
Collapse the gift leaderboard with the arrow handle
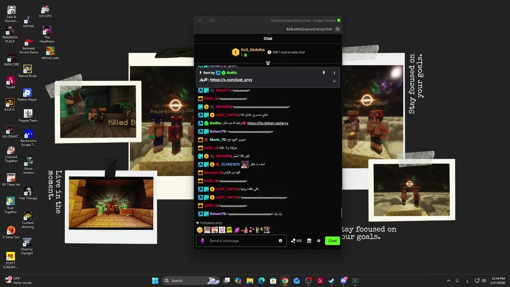coord(268,63)
